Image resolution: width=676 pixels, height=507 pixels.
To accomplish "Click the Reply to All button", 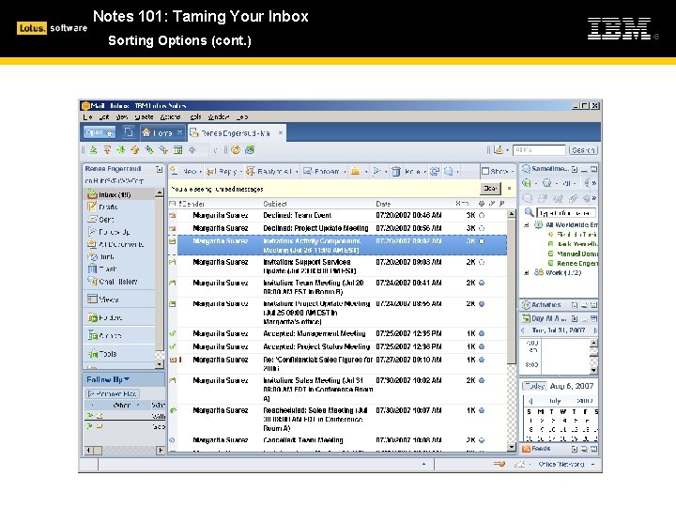I will [x=271, y=172].
